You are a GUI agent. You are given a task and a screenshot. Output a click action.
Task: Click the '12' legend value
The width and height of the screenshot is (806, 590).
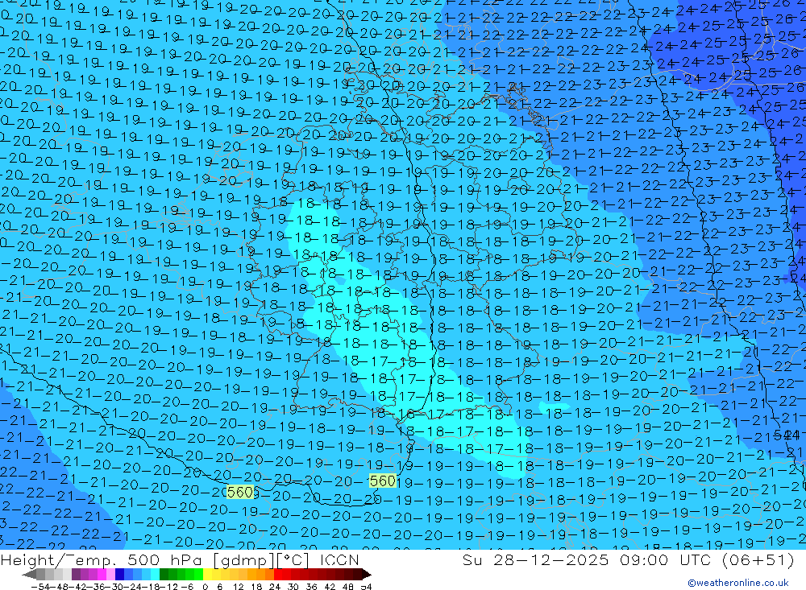coord(239,587)
